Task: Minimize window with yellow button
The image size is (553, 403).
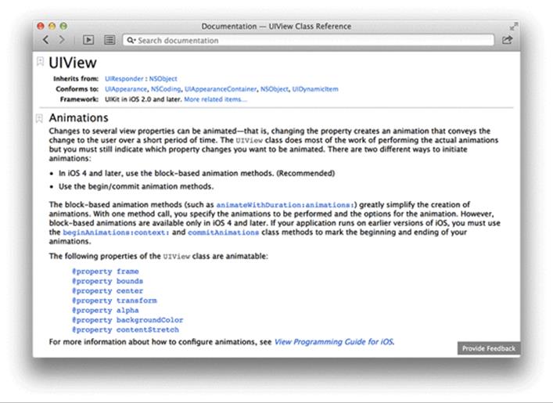Action: 52,26
